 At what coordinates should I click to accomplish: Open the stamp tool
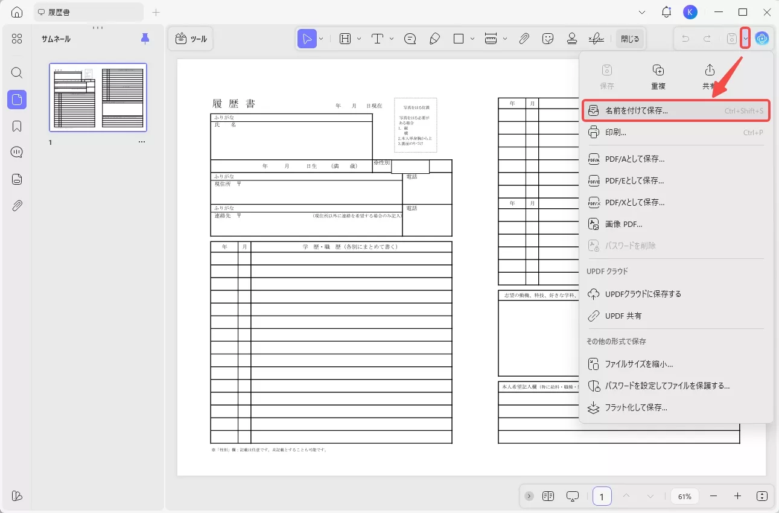[572, 39]
